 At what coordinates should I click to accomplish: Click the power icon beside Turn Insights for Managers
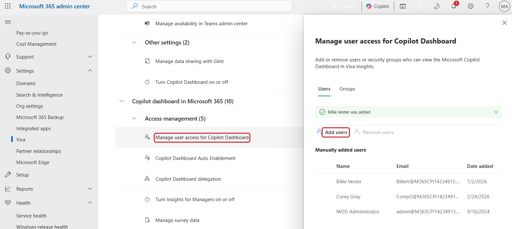tap(147, 199)
